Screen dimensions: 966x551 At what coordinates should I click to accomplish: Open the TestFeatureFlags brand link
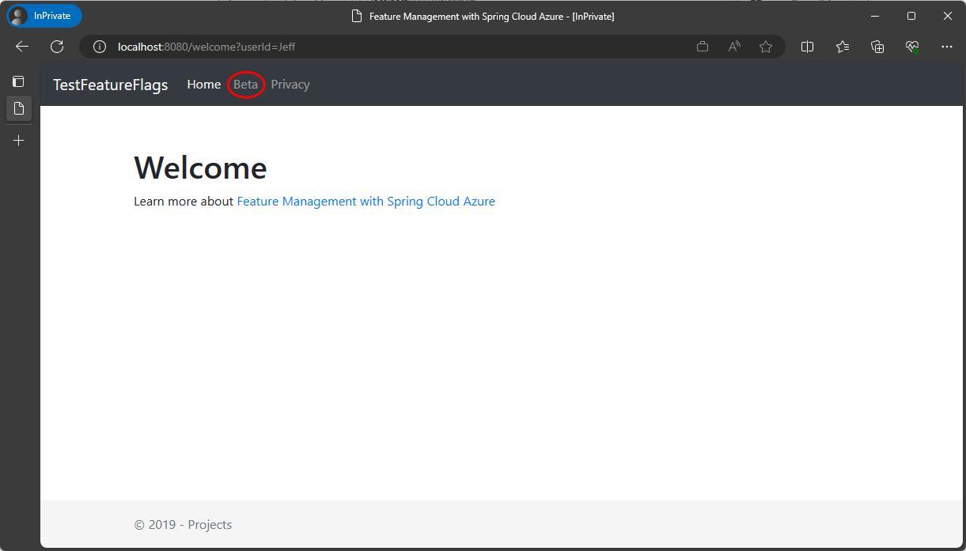pos(111,85)
